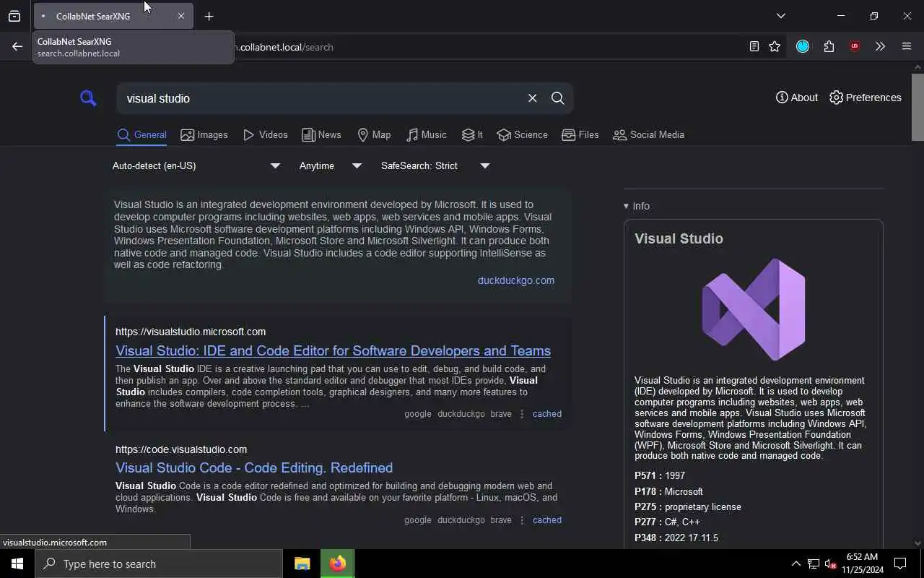The width and height of the screenshot is (924, 578).
Task: Show hidden system tray icons
Action: pyautogui.click(x=796, y=564)
